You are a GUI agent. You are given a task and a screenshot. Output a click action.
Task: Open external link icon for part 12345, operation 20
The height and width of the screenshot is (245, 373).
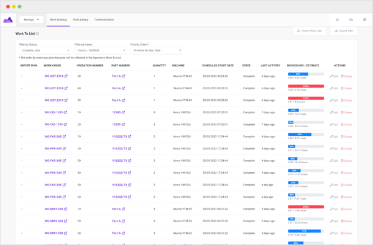(x=123, y=125)
